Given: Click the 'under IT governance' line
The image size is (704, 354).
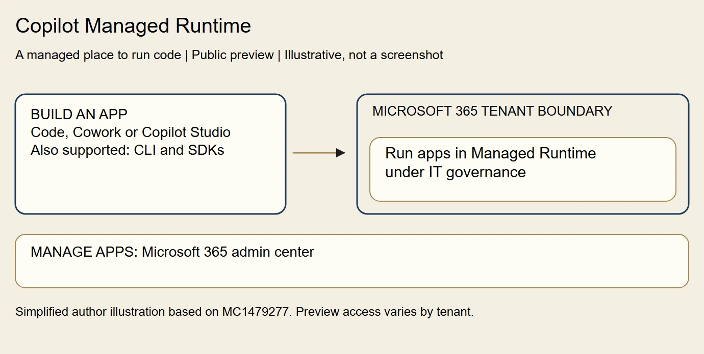Looking at the screenshot, I should 456,172.
